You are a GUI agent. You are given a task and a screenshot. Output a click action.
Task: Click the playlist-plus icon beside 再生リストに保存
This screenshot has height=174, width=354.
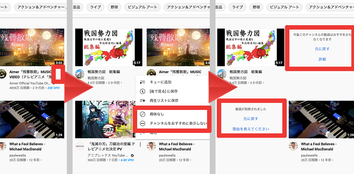coord(142,101)
